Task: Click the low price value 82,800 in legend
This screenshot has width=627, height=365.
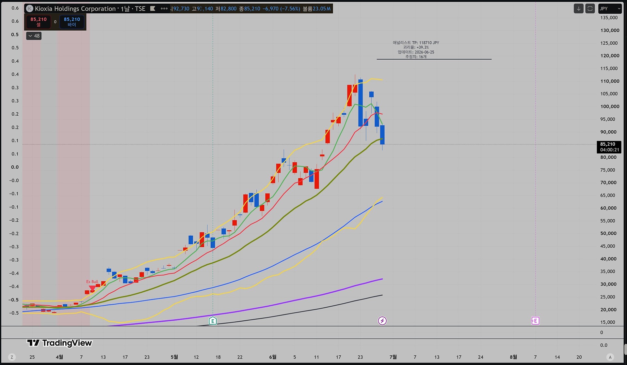Action: pyautogui.click(x=228, y=9)
